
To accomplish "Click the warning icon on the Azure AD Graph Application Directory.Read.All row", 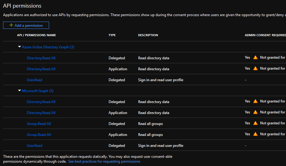I will point(256,68).
